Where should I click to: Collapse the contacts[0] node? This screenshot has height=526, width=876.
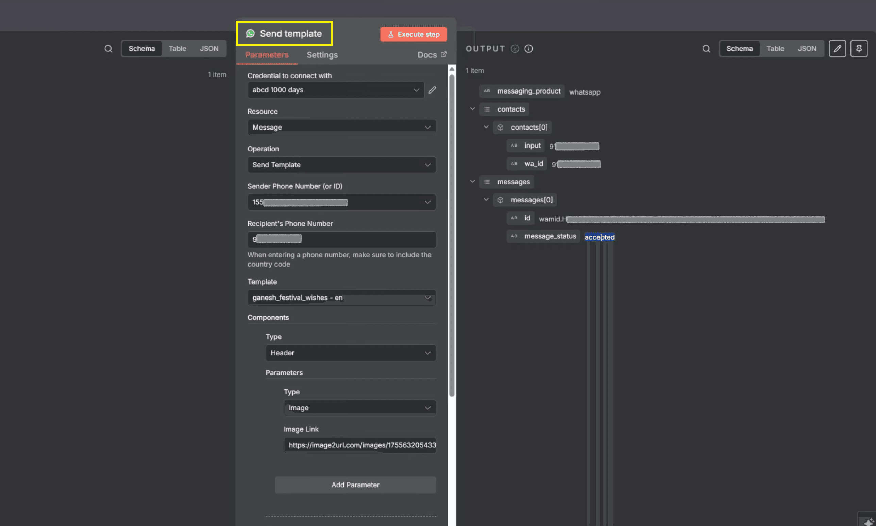pyautogui.click(x=486, y=127)
